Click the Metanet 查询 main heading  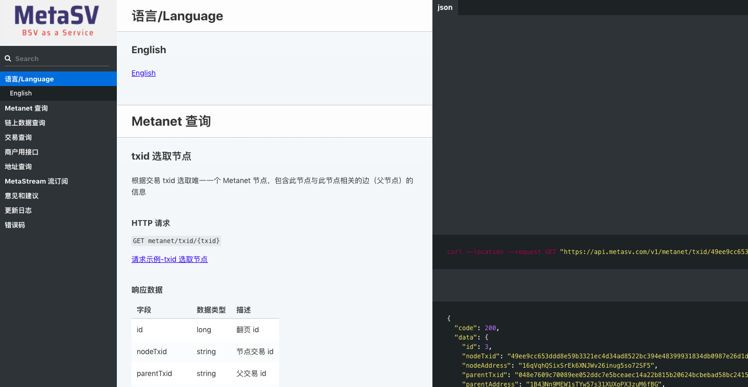[x=171, y=122]
